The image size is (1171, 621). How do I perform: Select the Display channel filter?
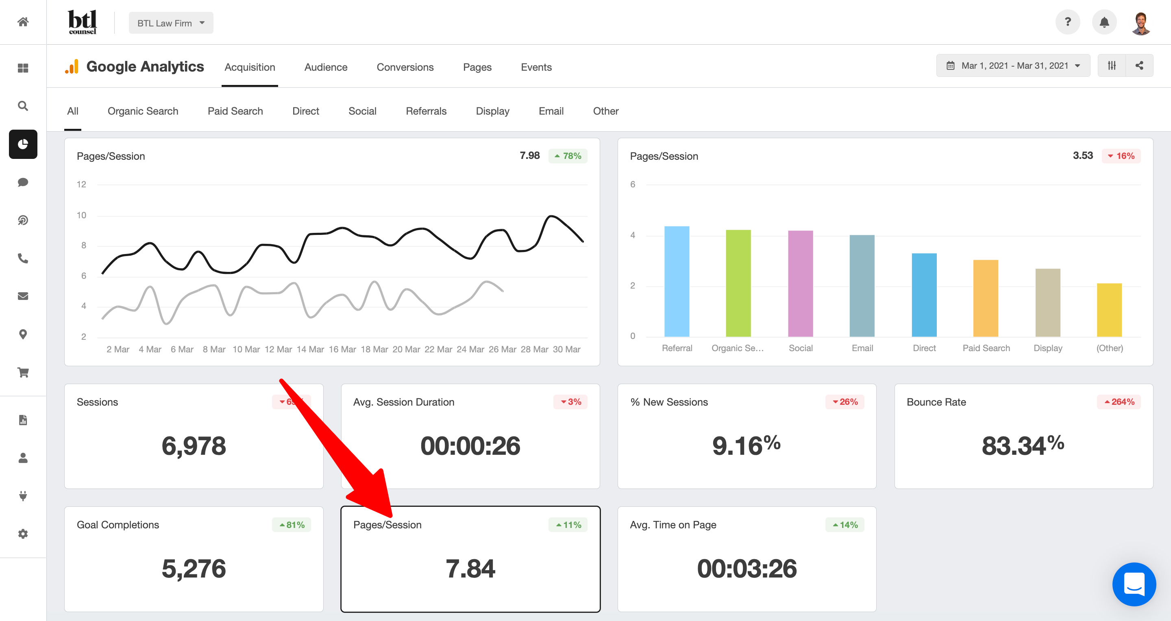(x=493, y=111)
